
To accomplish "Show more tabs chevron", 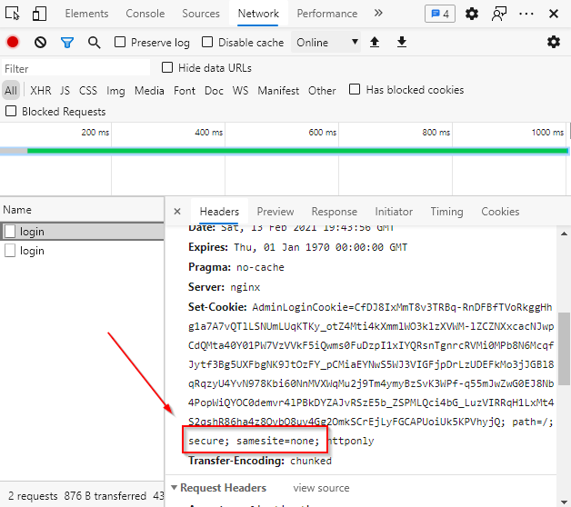I will tap(378, 13).
